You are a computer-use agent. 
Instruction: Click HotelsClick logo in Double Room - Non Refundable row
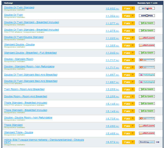click(147, 118)
